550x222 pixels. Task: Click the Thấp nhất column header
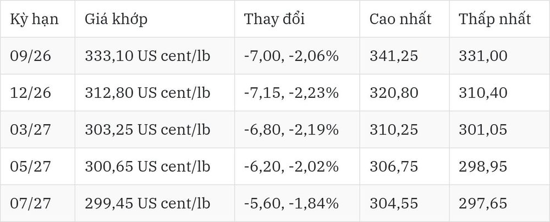[x=495, y=19]
